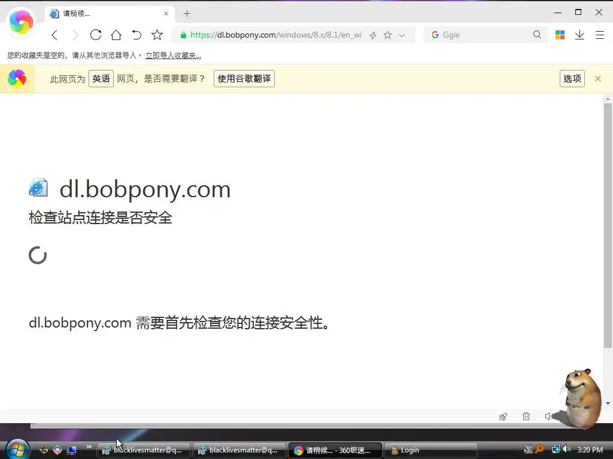Select the 请稍候 browser tab
The height and width of the screenshot is (459, 613).
110,14
